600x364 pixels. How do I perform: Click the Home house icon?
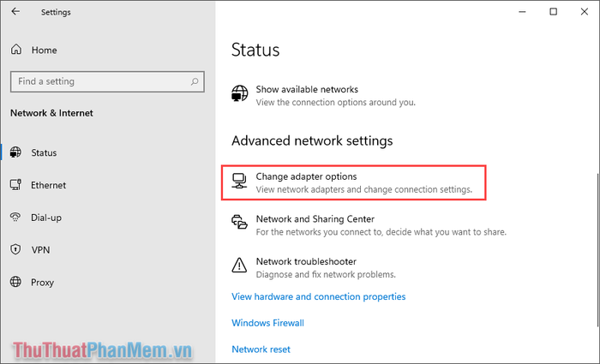(x=16, y=50)
